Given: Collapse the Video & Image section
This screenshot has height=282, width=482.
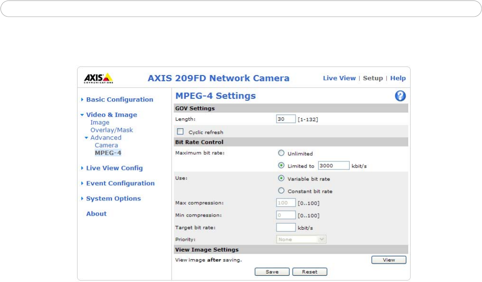Looking at the screenshot, I should [x=111, y=115].
